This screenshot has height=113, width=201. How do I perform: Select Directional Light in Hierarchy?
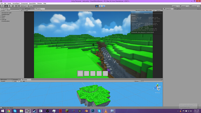coord(6,13)
